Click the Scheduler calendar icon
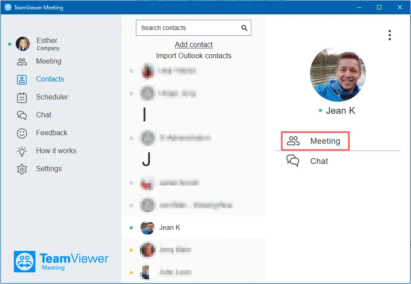411x284 pixels. [22, 98]
